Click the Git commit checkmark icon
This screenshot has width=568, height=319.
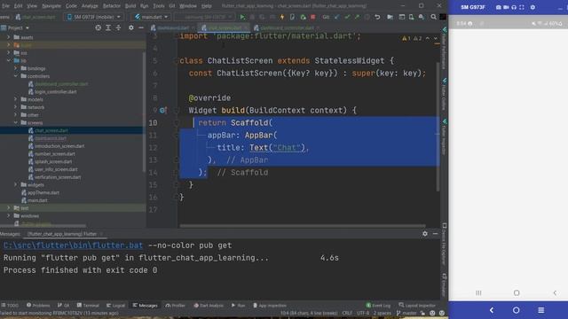(x=347, y=17)
